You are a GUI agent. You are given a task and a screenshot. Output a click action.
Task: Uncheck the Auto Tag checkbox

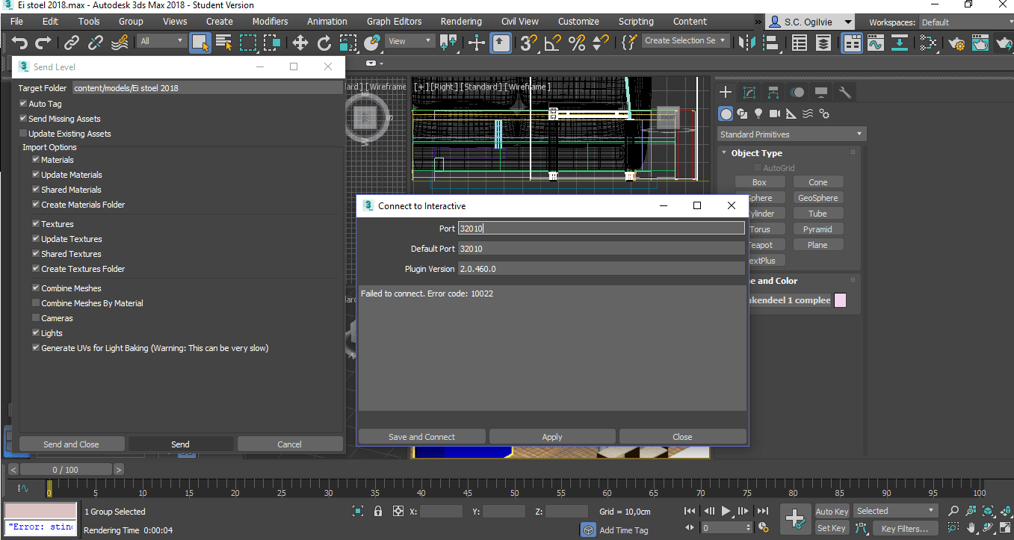point(23,104)
